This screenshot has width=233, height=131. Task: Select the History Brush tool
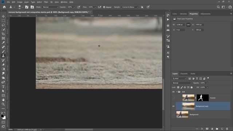click(x=3, y=60)
